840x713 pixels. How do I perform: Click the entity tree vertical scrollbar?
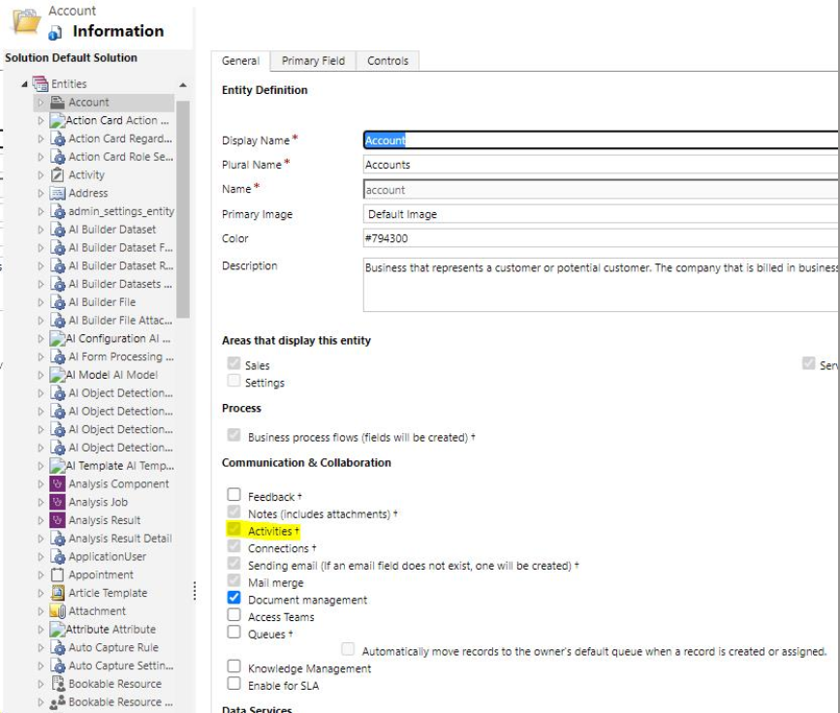pos(183,209)
